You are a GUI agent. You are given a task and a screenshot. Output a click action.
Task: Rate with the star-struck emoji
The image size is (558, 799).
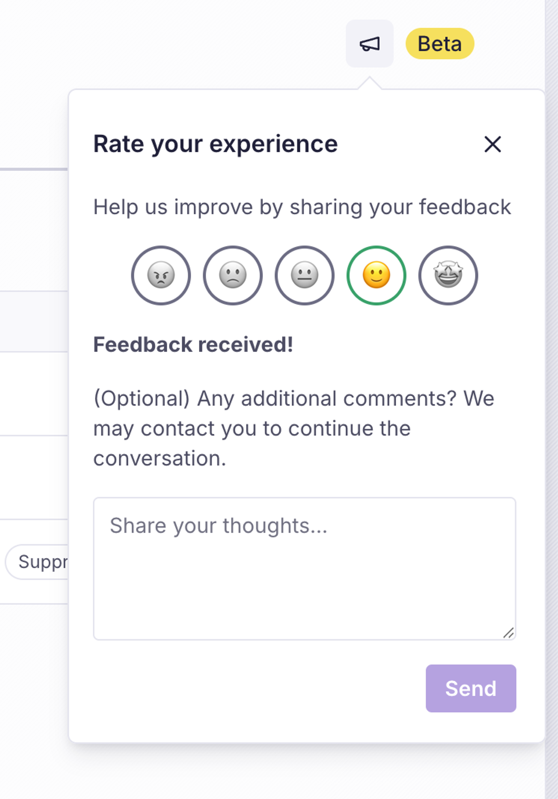tap(448, 276)
